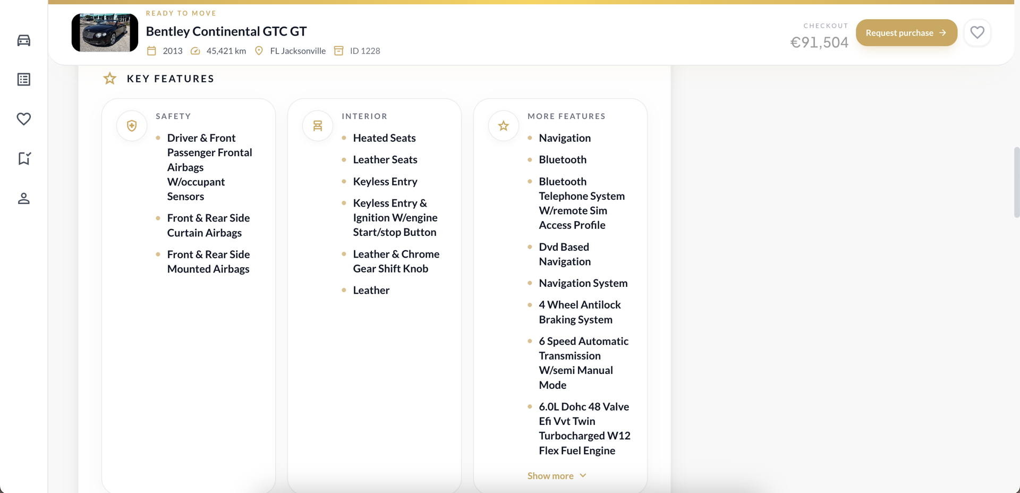This screenshot has height=493, width=1020.
Task: Click the Heated Seats feature
Action: [x=384, y=138]
